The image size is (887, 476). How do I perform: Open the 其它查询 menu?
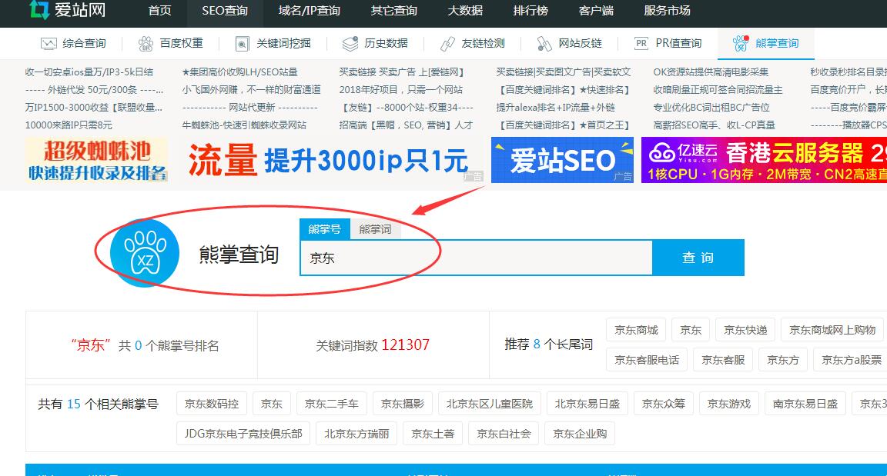click(393, 11)
